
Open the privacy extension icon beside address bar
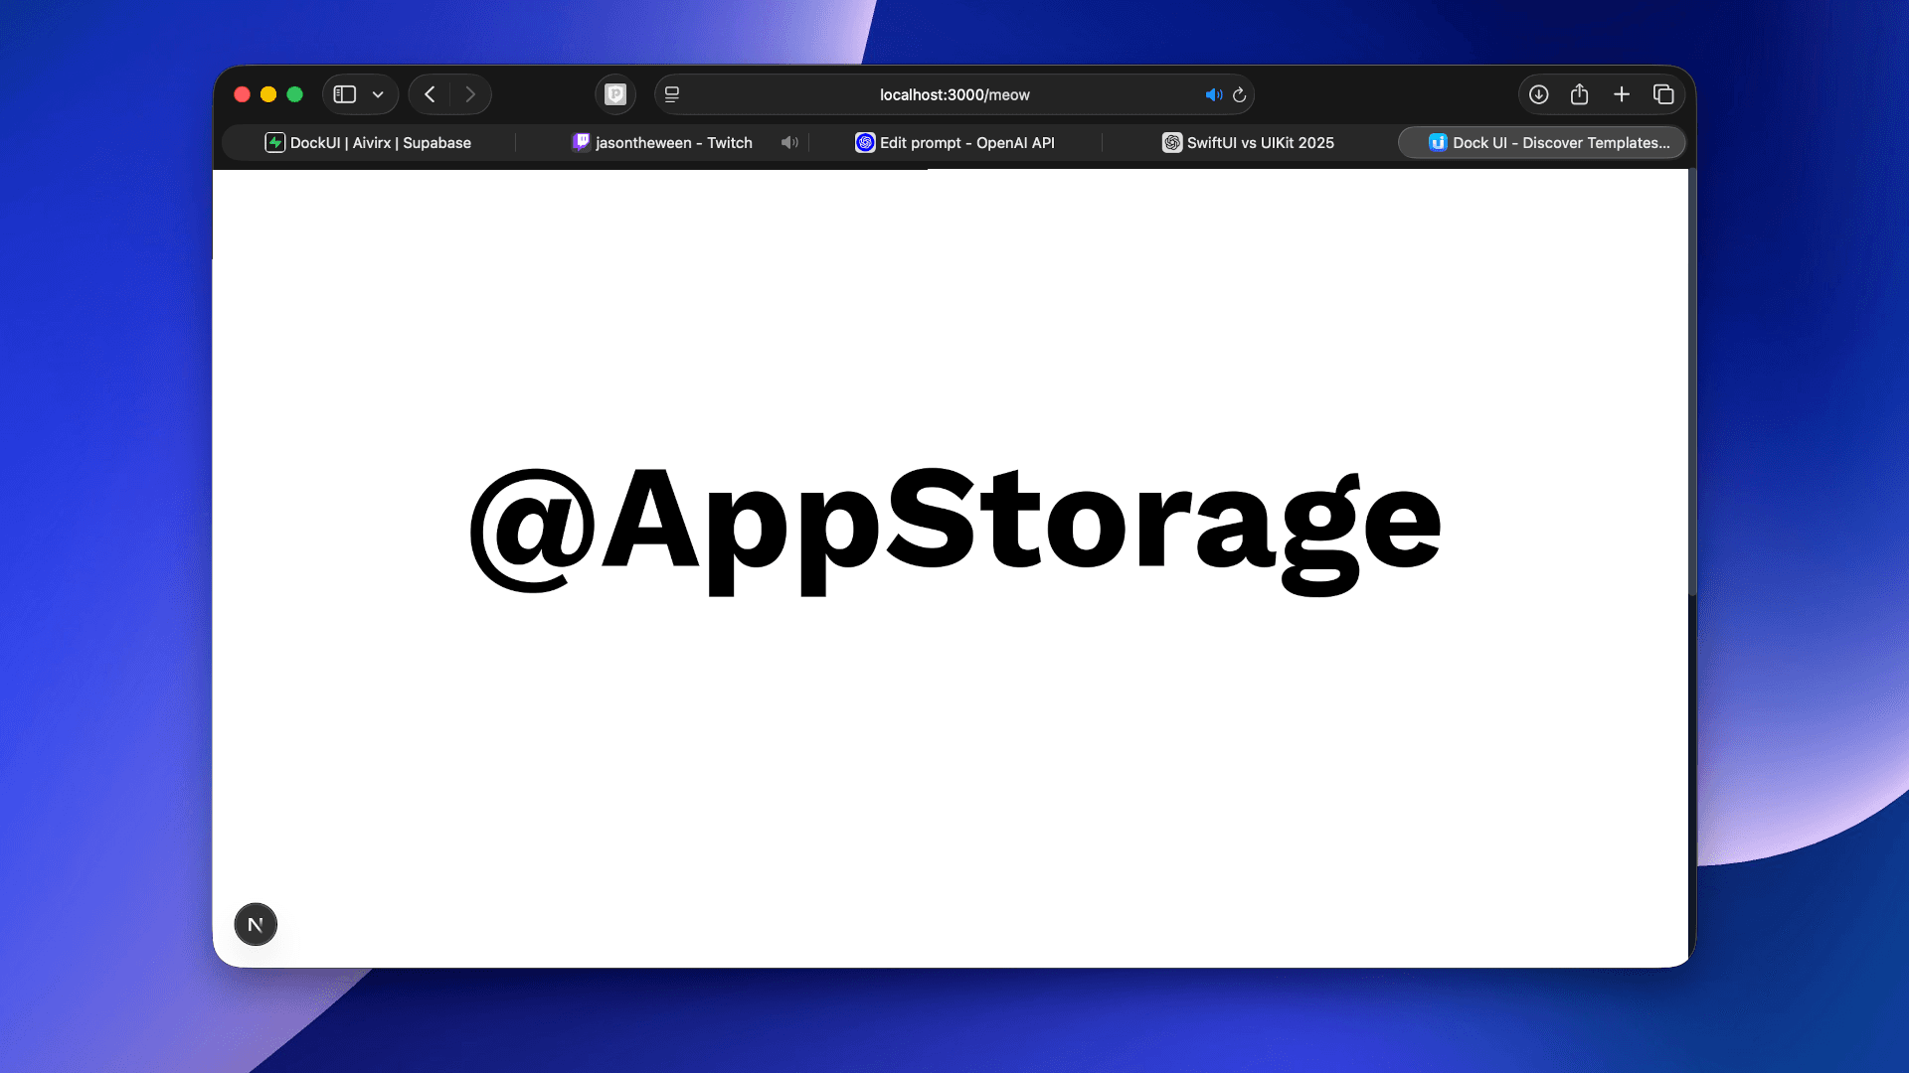[615, 94]
